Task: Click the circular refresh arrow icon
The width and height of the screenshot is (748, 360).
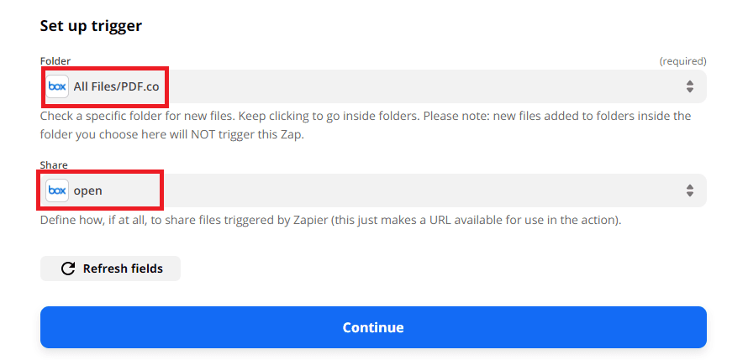Action: coord(68,269)
